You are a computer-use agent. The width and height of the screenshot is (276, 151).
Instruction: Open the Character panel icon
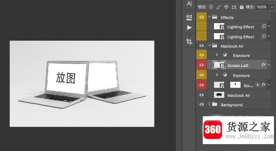[x=189, y=4]
